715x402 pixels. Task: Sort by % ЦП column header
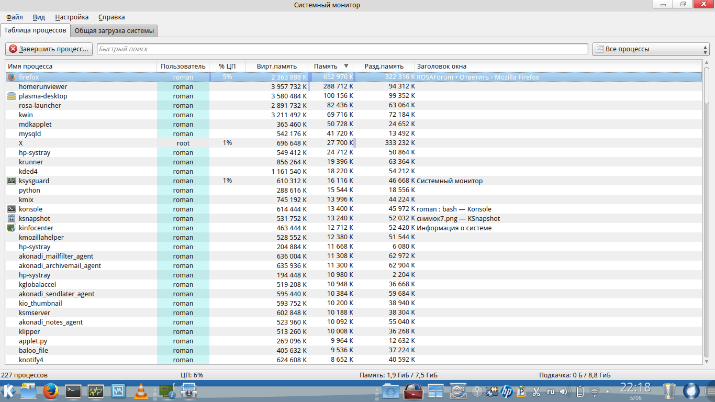[x=227, y=66]
